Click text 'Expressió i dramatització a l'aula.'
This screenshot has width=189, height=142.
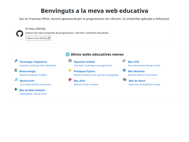coord(145,84)
